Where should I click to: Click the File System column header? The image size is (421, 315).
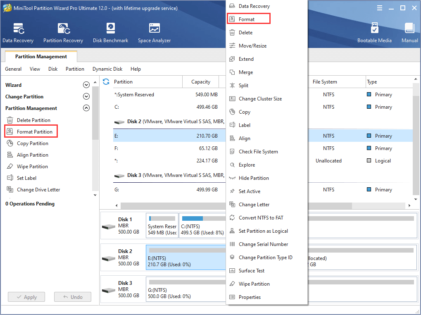(337, 81)
